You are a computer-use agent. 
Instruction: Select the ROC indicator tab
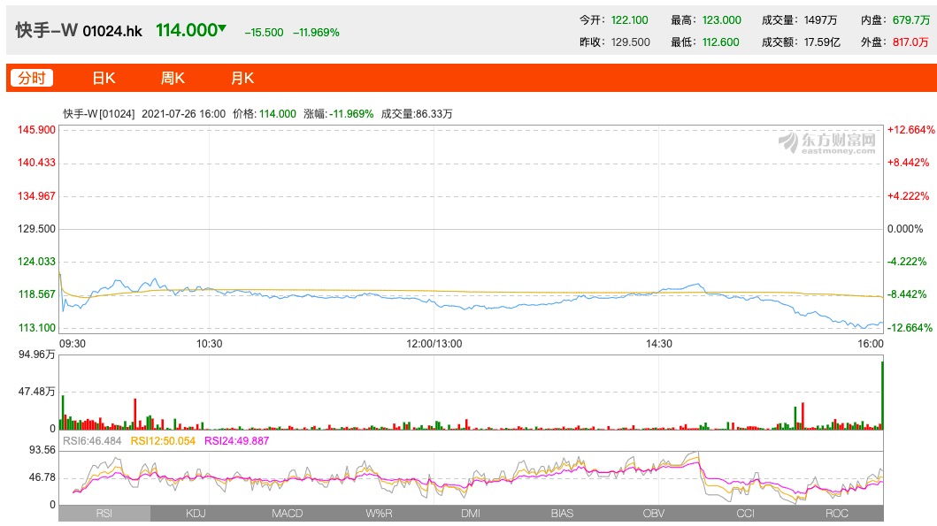[837, 514]
